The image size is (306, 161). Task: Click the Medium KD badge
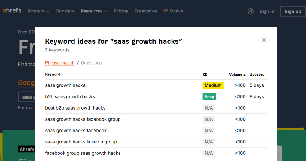213,85
